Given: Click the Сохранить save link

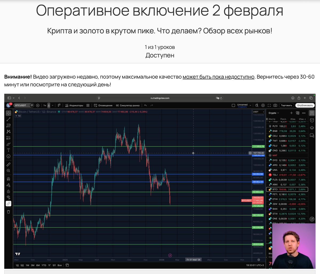Looking at the screenshot, I should click(x=242, y=107).
